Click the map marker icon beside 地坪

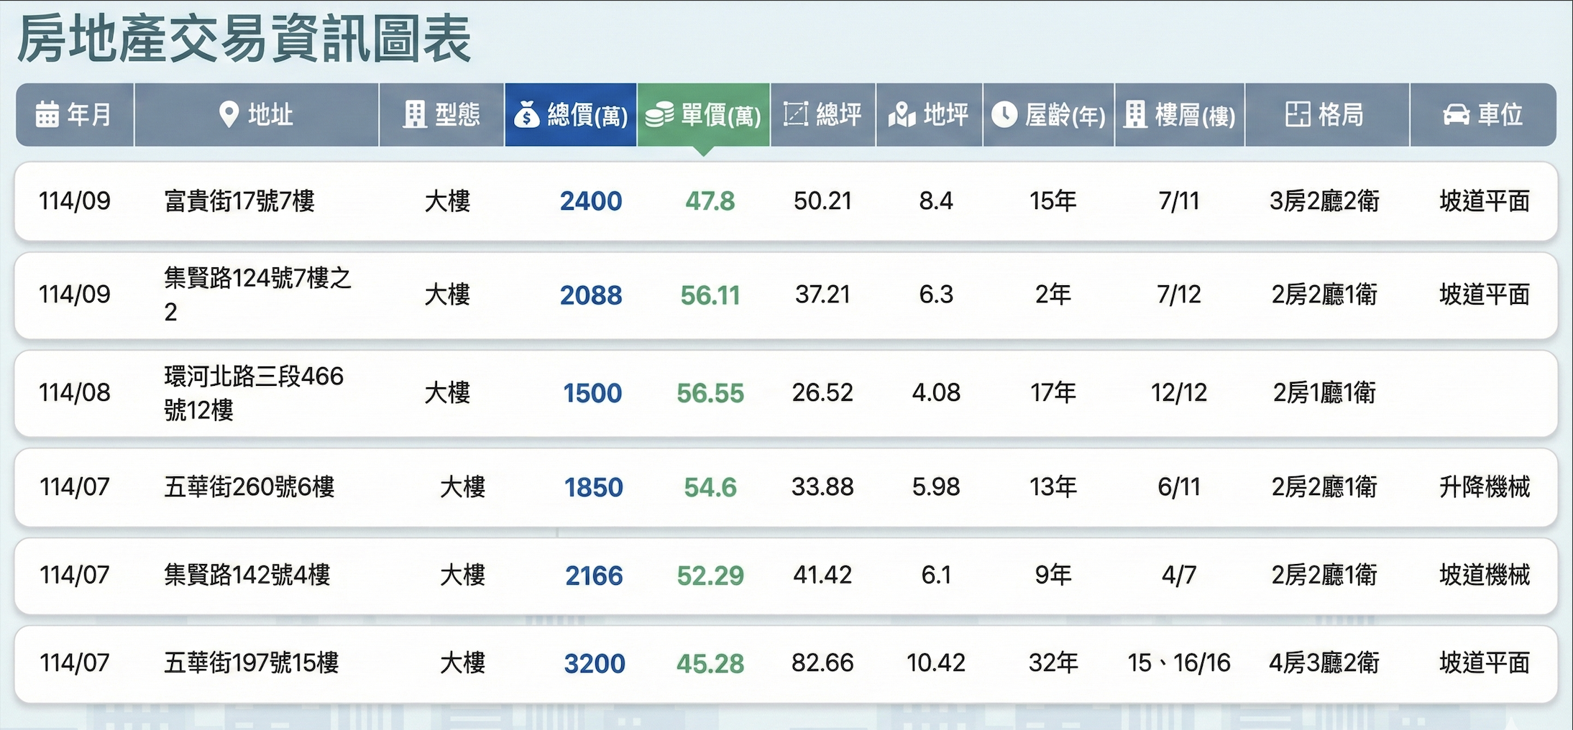pyautogui.click(x=902, y=114)
